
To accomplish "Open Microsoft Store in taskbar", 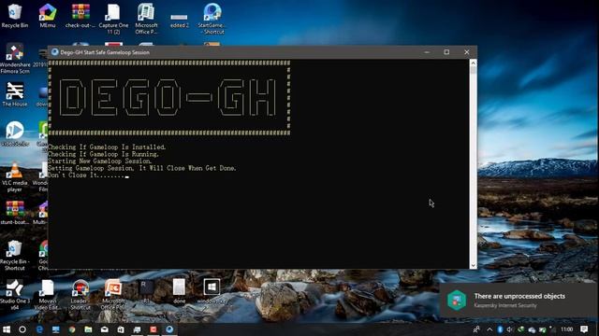I will (121, 329).
